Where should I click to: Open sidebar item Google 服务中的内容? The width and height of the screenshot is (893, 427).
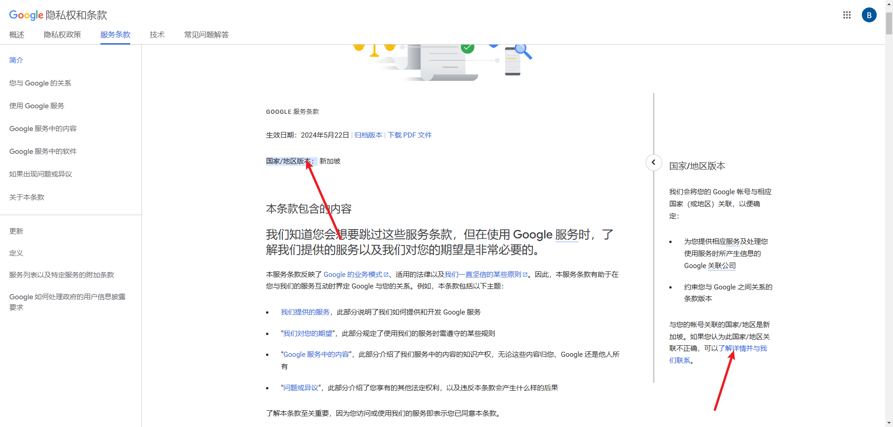coord(43,129)
